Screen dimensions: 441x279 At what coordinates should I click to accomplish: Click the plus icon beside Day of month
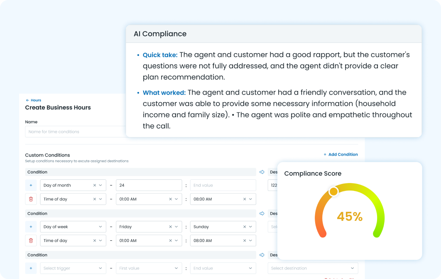(31, 185)
